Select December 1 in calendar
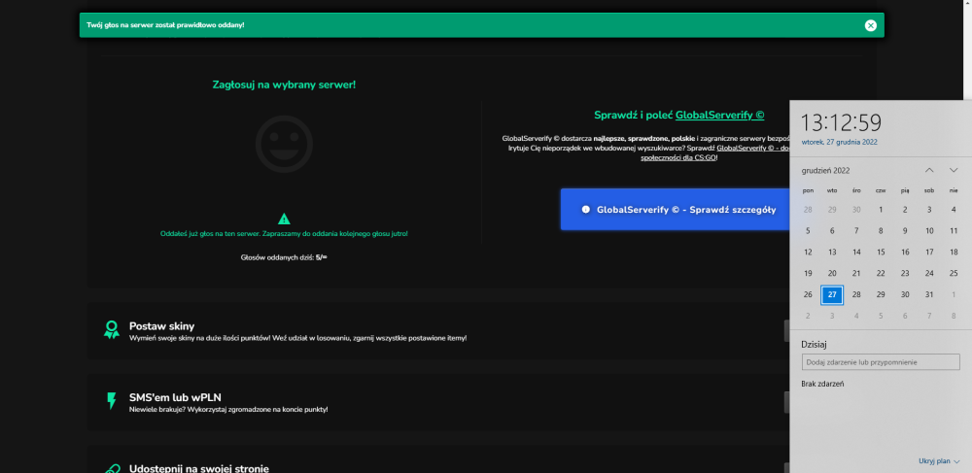This screenshot has height=473, width=972. coord(881,210)
